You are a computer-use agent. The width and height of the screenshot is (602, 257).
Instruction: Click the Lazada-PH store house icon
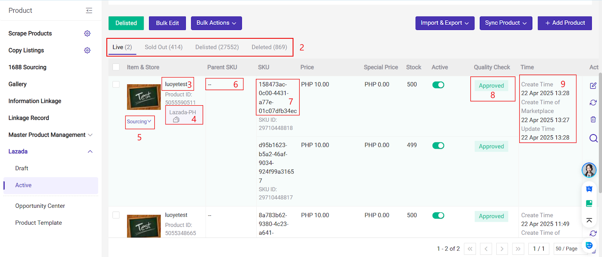pyautogui.click(x=176, y=119)
